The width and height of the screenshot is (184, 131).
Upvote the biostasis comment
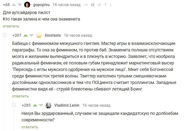click(x=26, y=35)
